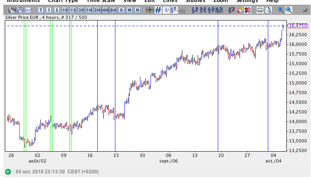Select the line chart type icon
This screenshot has height=179, width=311.
(28, 10)
